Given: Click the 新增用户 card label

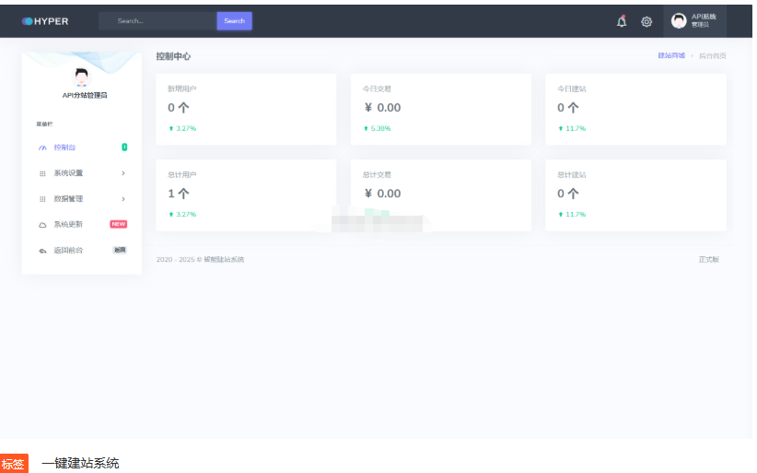Looking at the screenshot, I should [x=182, y=89].
